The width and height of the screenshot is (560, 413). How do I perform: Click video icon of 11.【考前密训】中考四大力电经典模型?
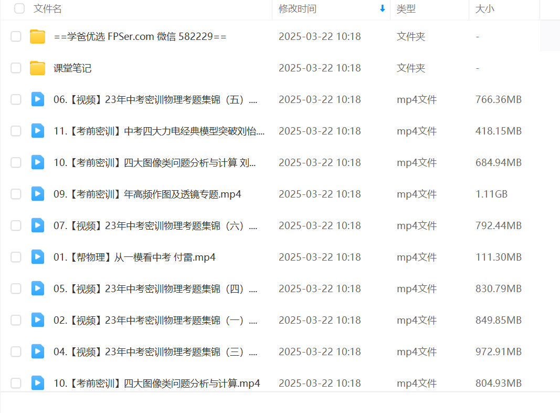(x=37, y=131)
